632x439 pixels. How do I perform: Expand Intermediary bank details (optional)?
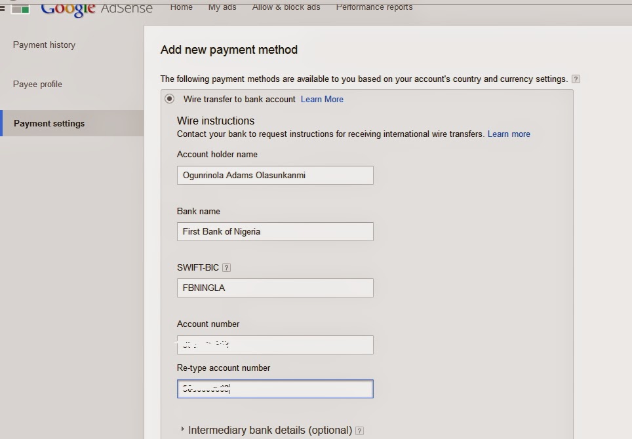point(266,430)
